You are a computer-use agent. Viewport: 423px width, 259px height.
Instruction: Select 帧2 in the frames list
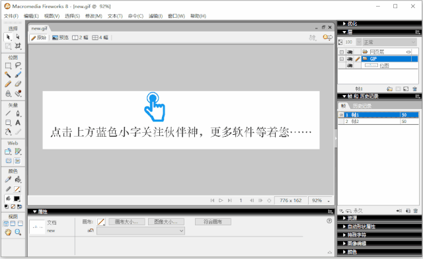(x=378, y=122)
